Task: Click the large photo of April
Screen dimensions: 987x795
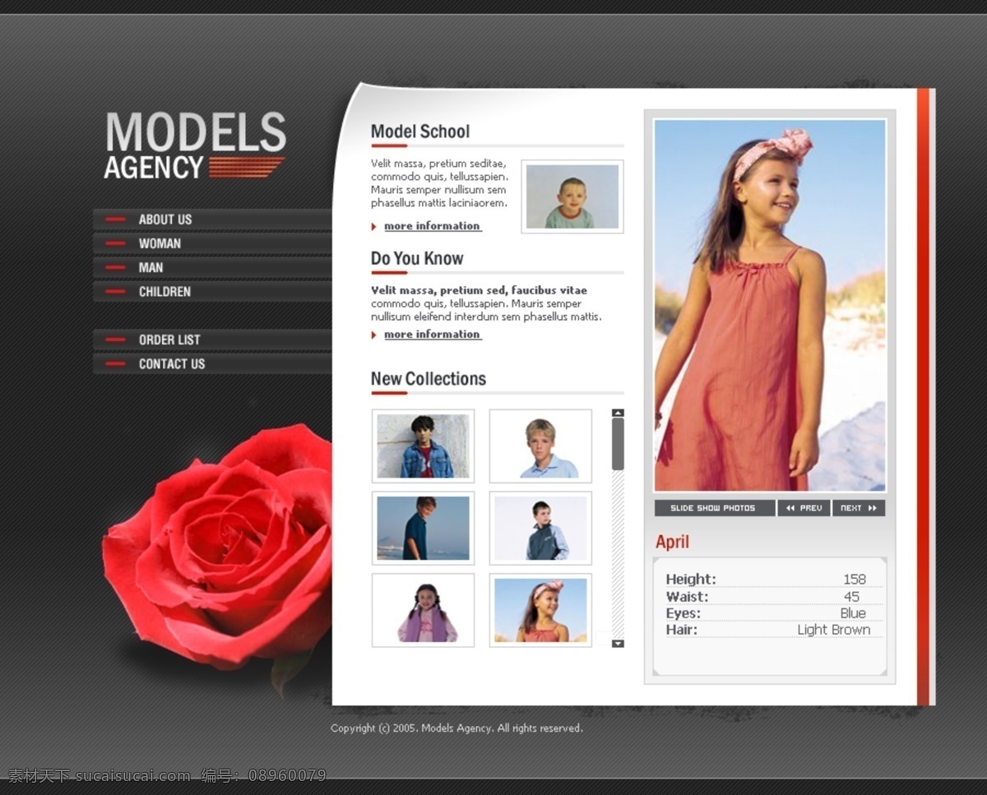Action: tap(770, 305)
